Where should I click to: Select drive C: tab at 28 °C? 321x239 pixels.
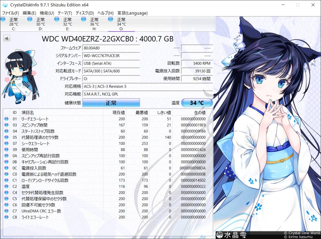14,24
